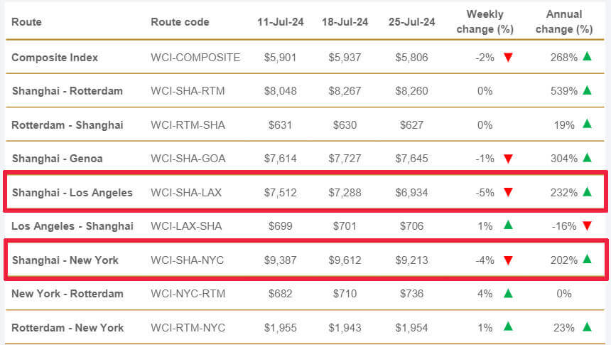The image size is (611, 345).
Task: Click the Route column header
Action: 26,22
